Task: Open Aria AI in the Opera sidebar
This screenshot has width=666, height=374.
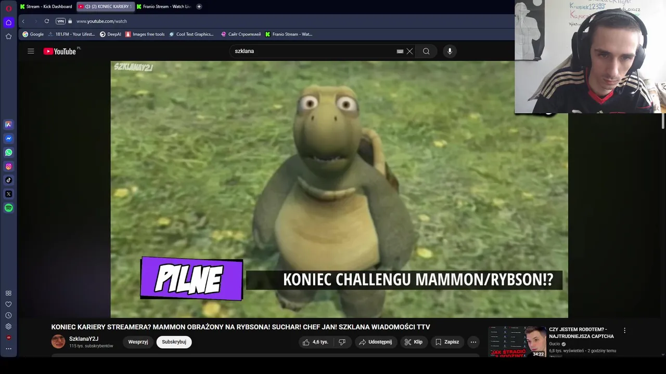Action: [9, 125]
